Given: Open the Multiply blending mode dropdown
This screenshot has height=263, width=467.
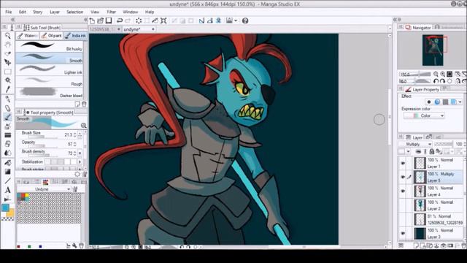Looking at the screenshot, I should (x=415, y=144).
